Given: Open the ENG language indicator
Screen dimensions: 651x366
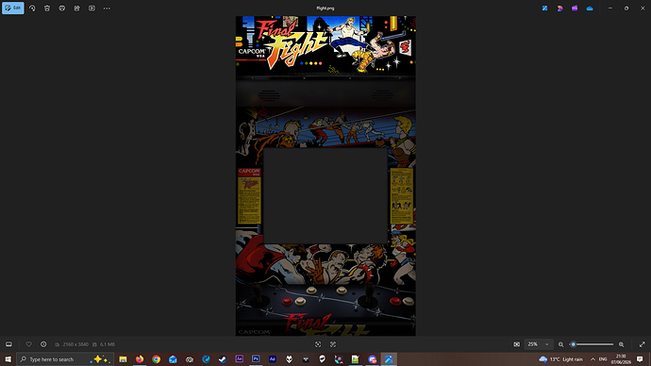Looking at the screenshot, I should tap(603, 359).
